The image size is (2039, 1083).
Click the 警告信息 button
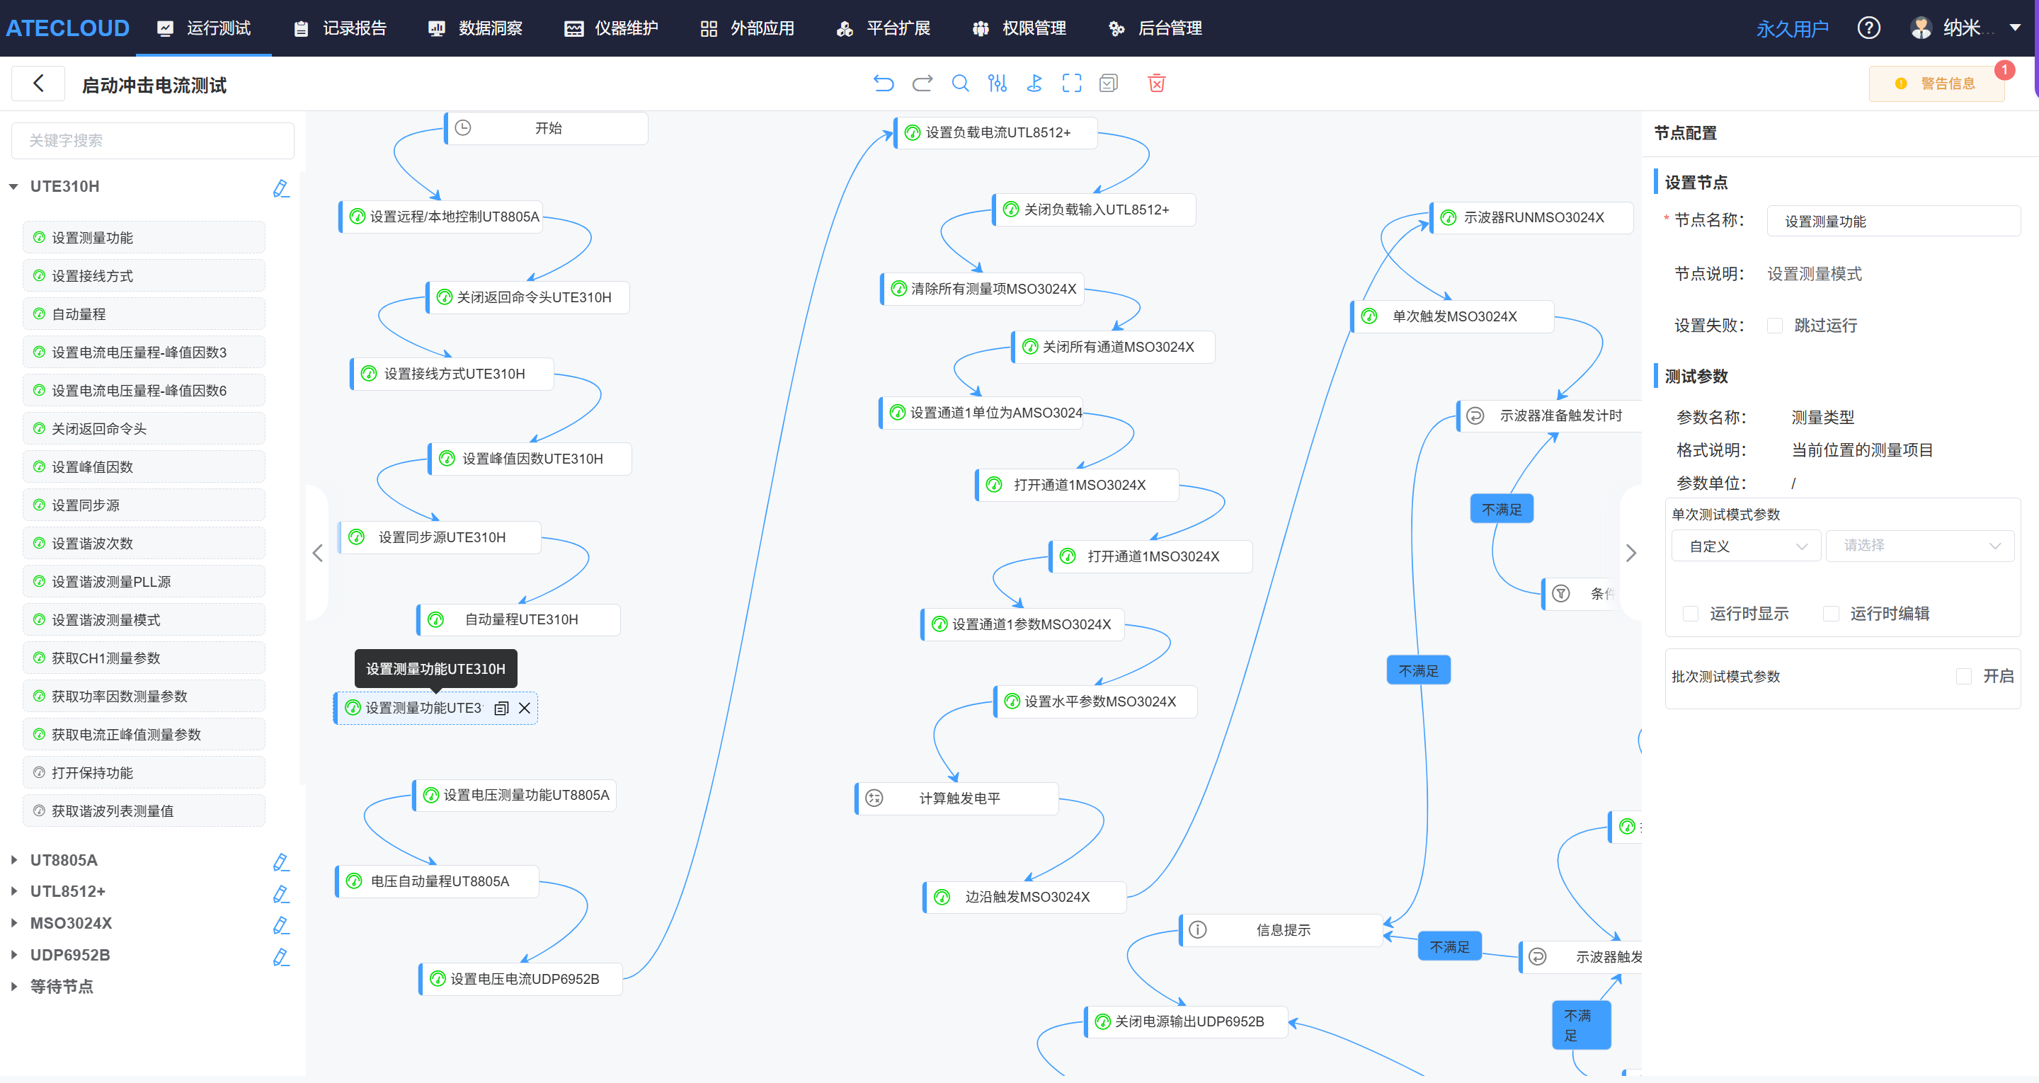tap(1937, 83)
